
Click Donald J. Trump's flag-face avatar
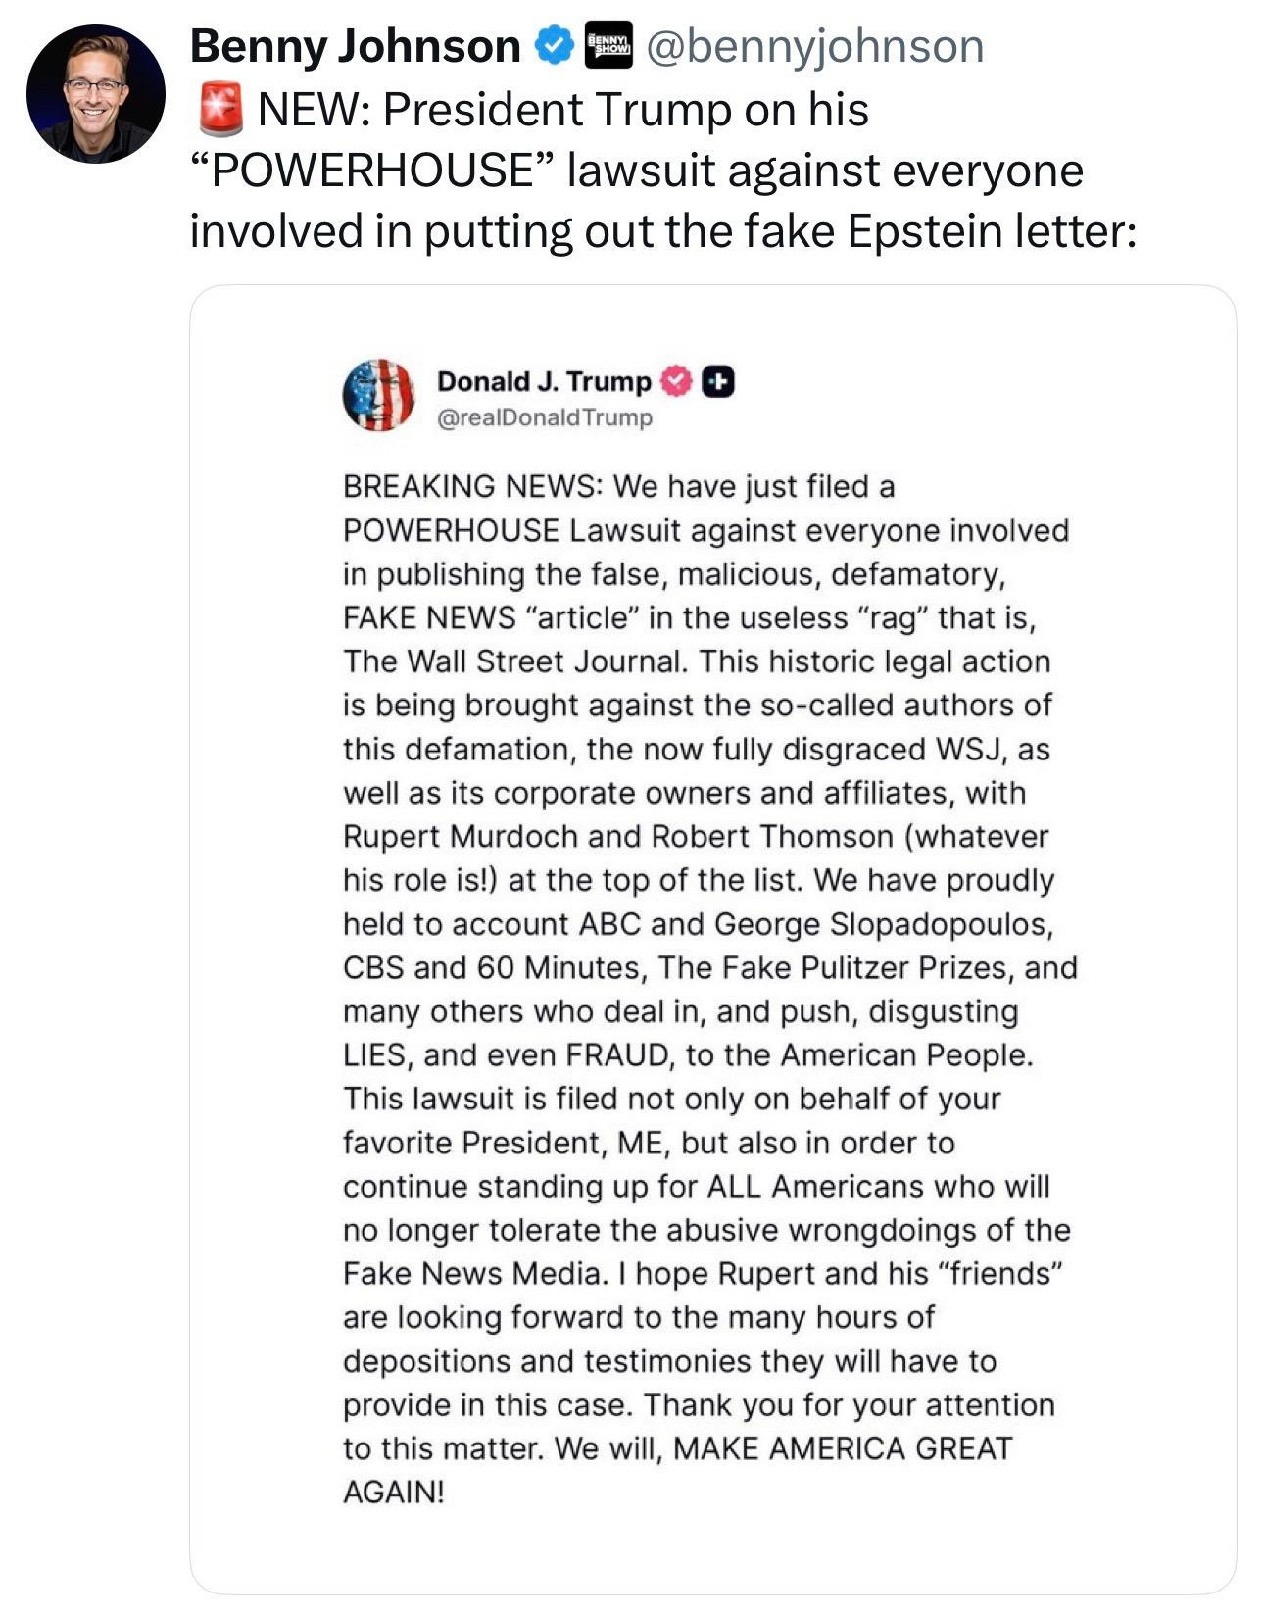point(378,394)
